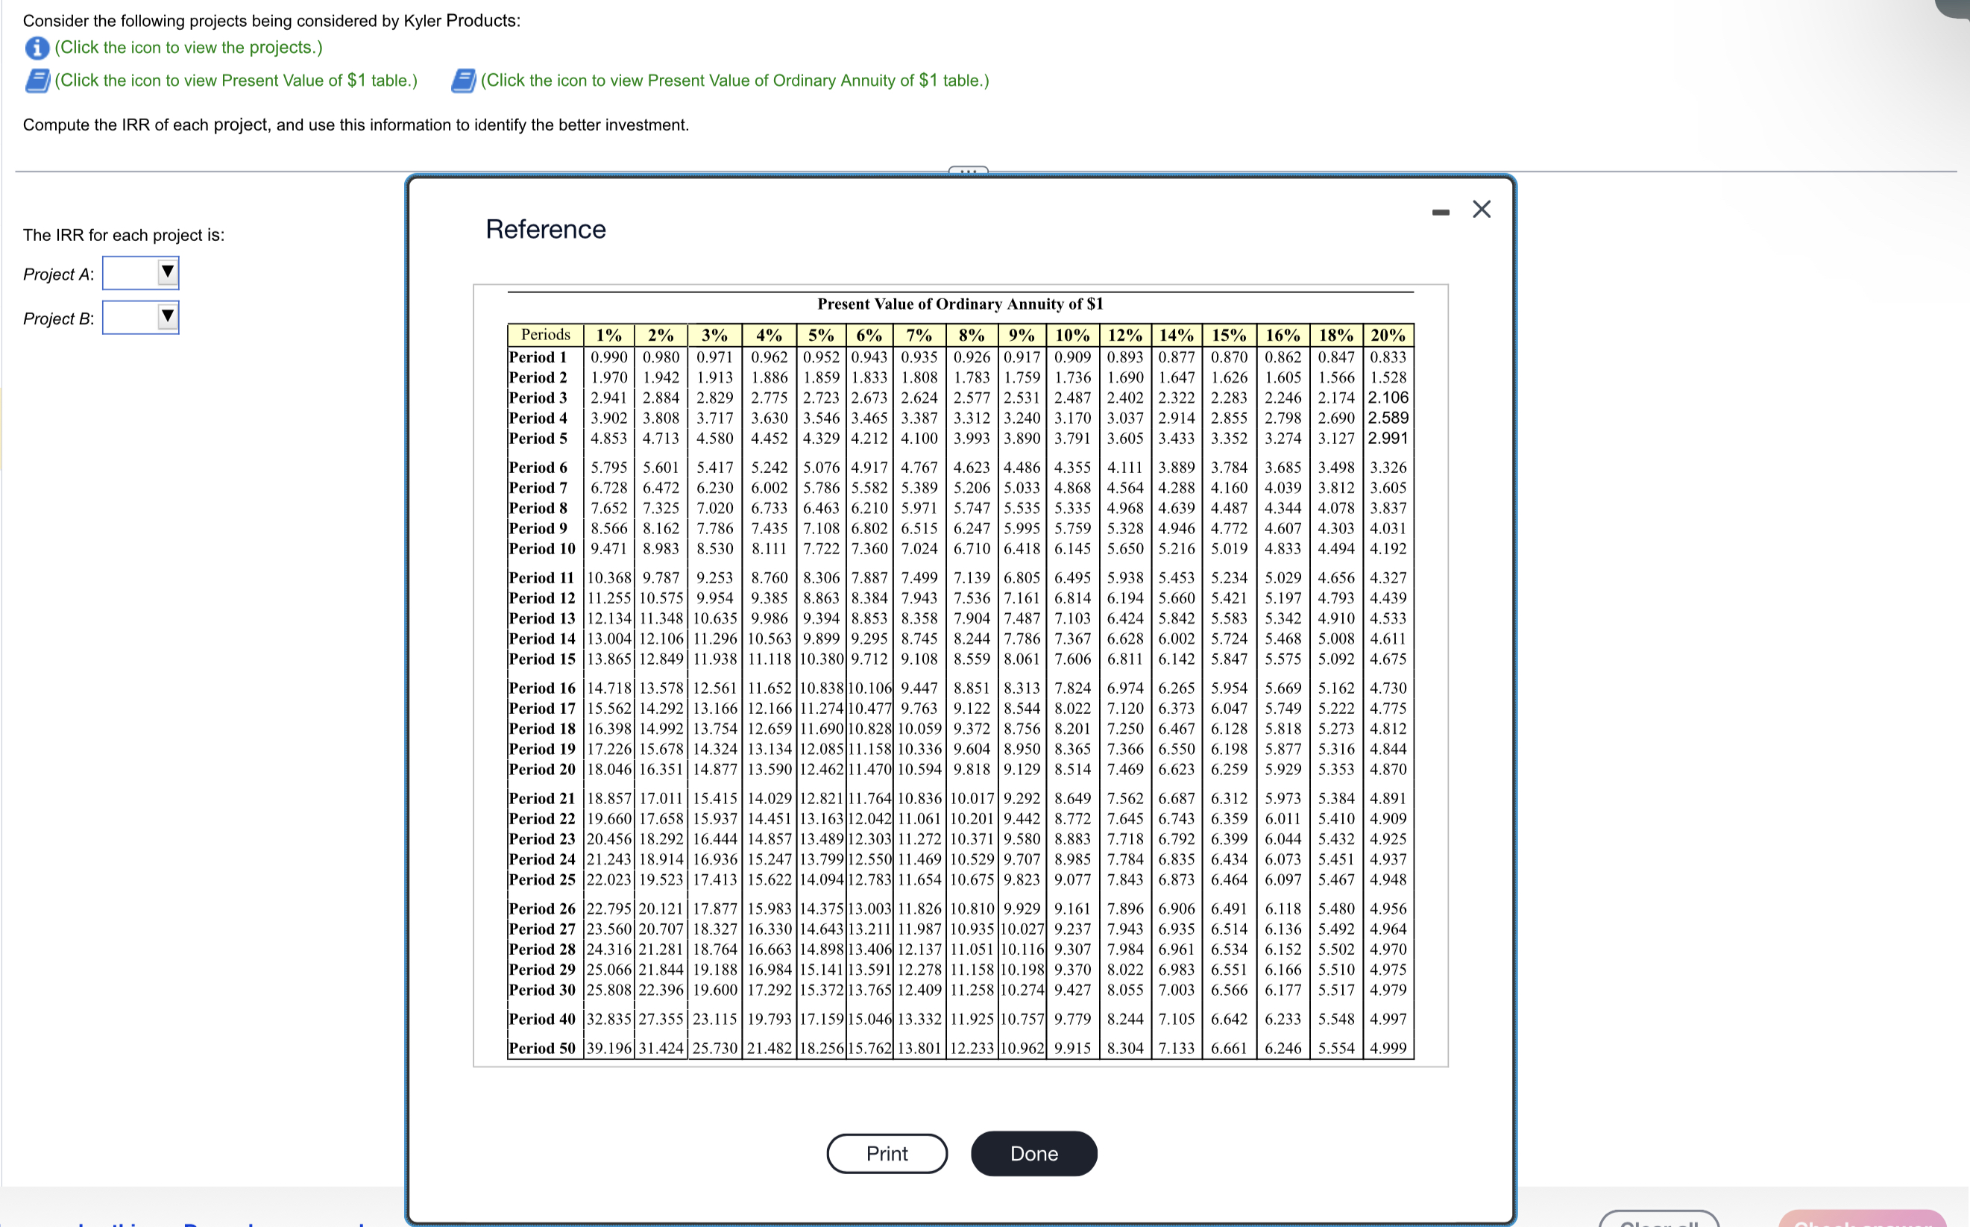Close the Reference dialog with X
This screenshot has height=1227, width=1970.
coord(1481,210)
